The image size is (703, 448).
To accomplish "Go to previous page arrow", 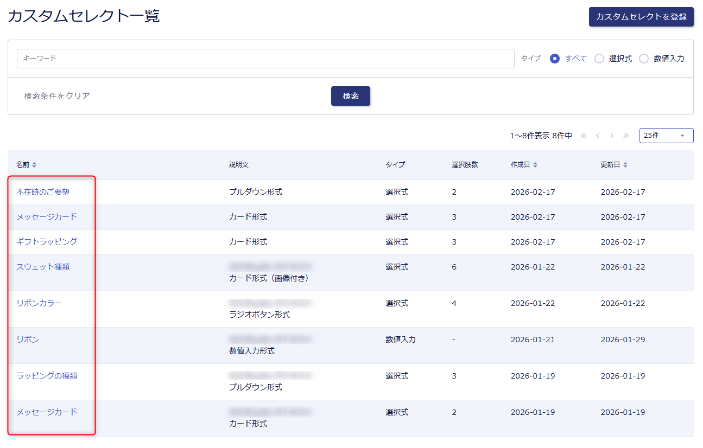I will (598, 136).
